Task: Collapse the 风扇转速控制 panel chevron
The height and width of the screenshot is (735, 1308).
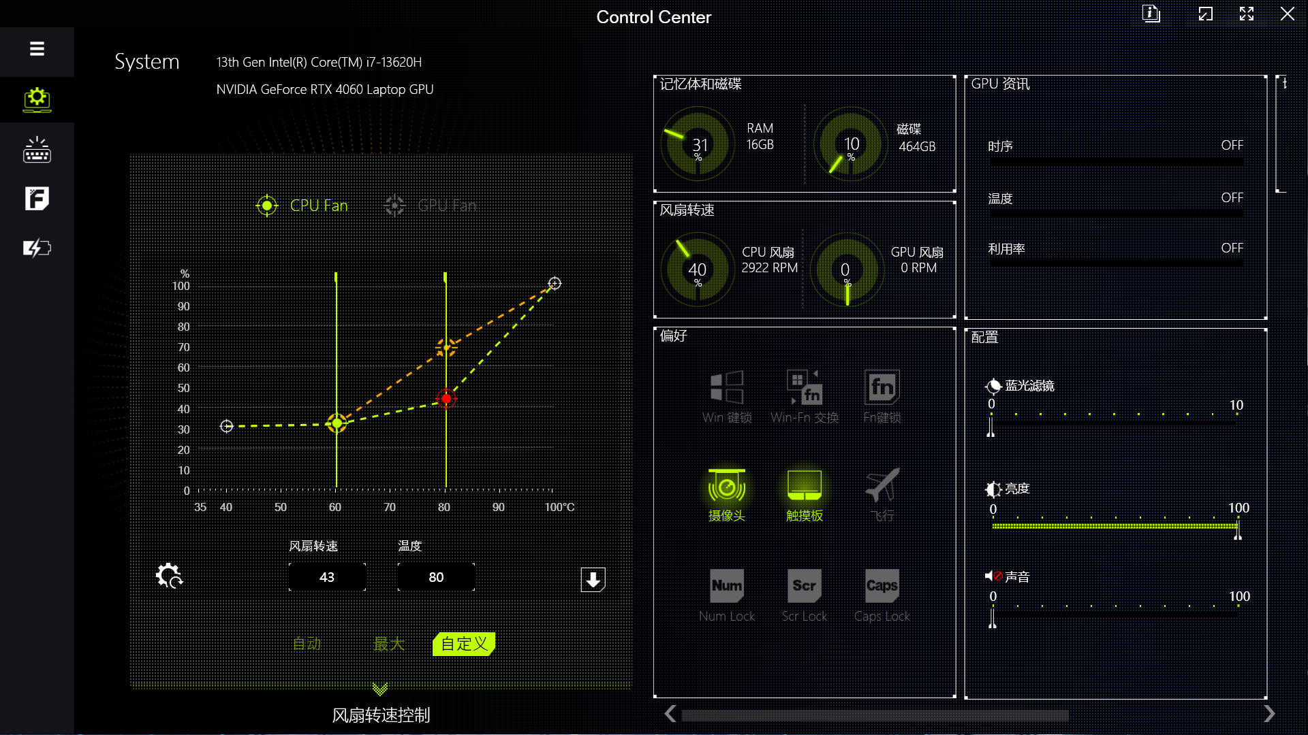Action: point(380,689)
